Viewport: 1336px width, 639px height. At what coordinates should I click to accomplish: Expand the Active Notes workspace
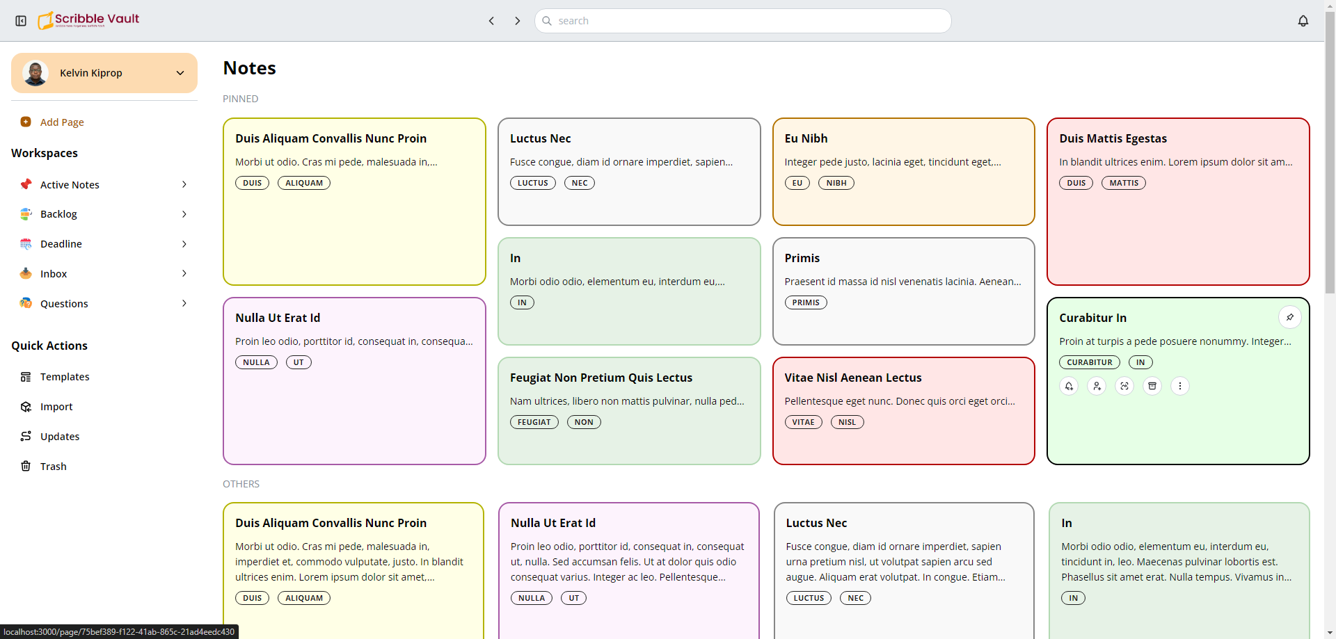point(184,184)
